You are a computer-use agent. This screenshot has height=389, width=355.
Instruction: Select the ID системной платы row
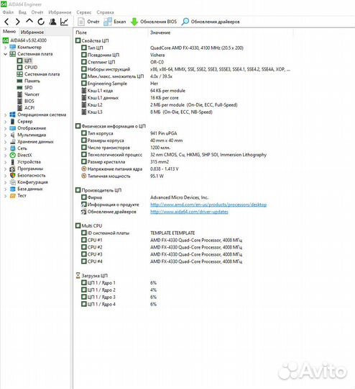pos(138,233)
